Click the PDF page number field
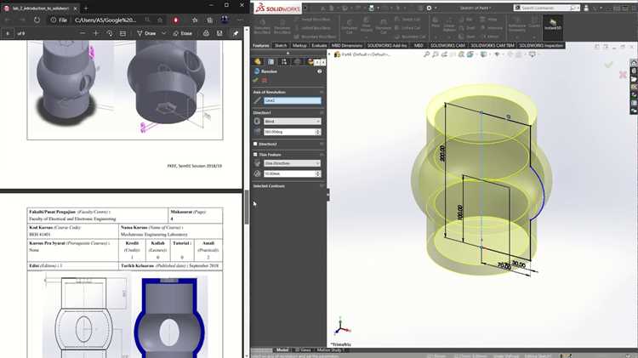The width and height of the screenshot is (638, 358). (x=8, y=33)
